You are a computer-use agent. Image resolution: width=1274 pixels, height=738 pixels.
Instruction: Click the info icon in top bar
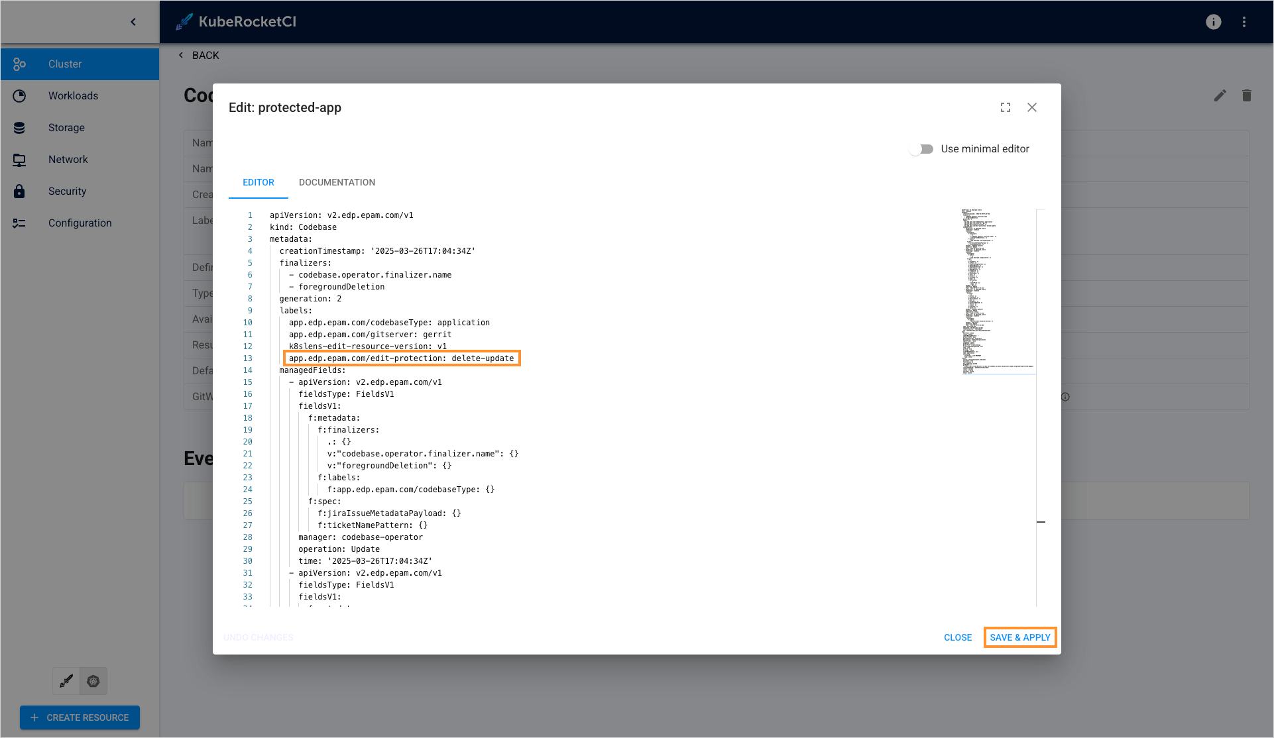(1213, 22)
